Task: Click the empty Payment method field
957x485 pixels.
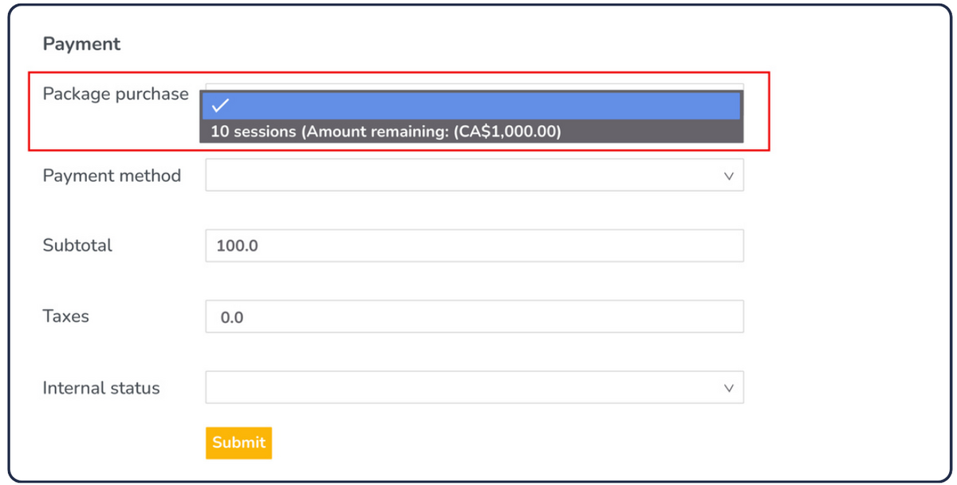Action: coord(475,175)
